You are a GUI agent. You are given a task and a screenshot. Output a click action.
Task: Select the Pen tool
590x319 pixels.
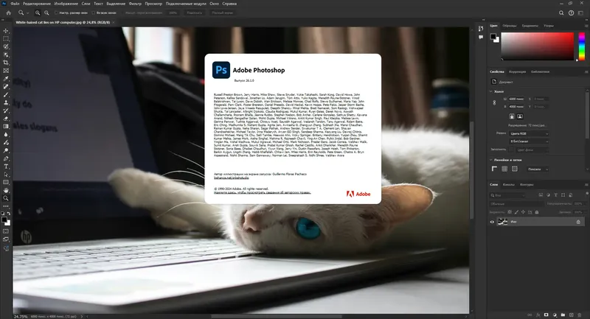tap(6, 158)
